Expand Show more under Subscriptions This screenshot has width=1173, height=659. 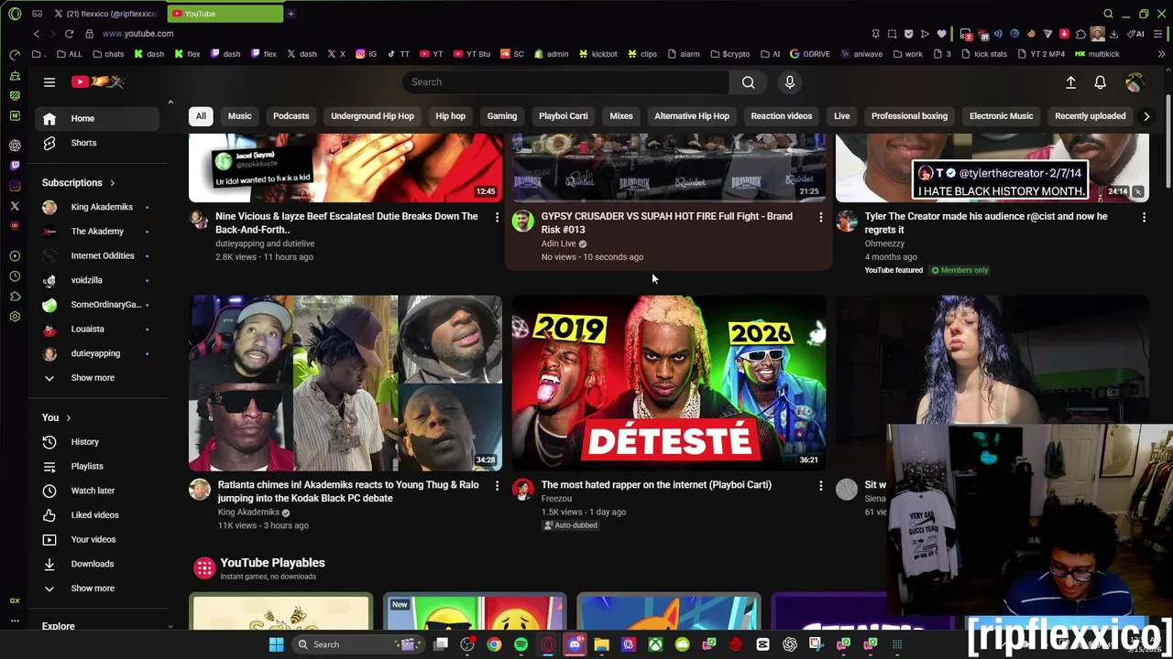[96, 378]
